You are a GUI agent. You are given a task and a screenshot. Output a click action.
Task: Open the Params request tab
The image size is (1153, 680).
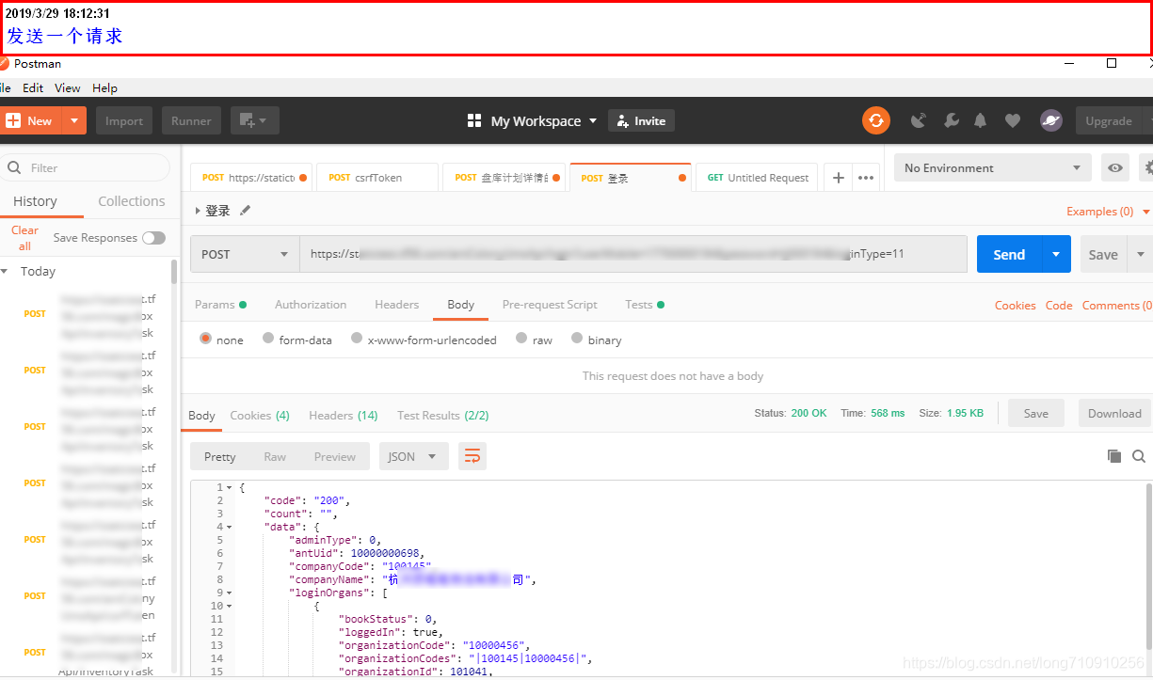point(220,304)
